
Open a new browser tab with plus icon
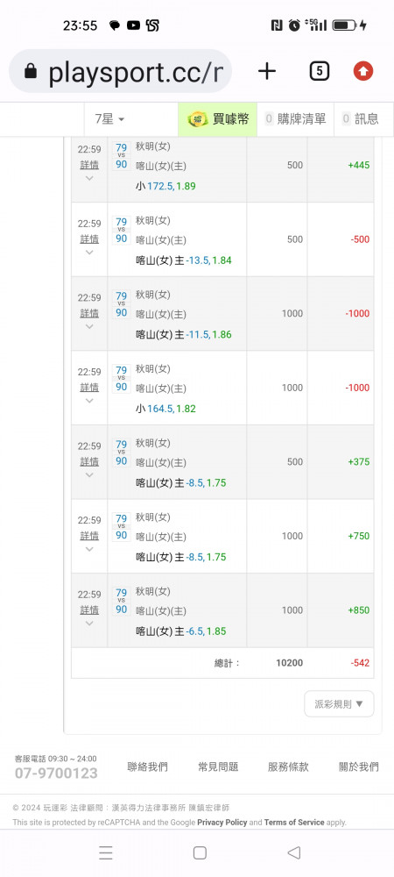pos(267,71)
